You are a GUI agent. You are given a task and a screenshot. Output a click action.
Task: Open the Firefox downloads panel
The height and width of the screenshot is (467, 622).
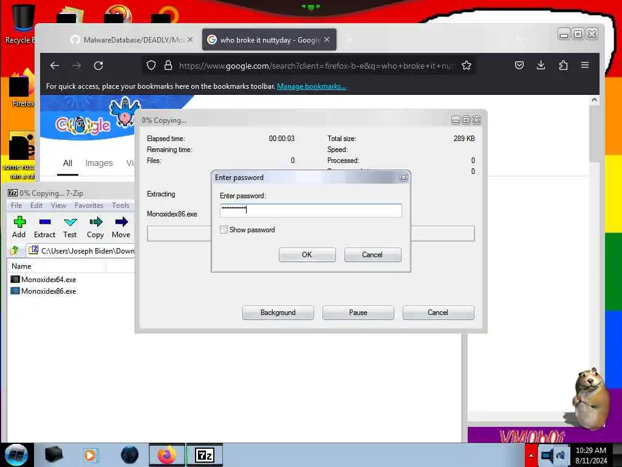pyautogui.click(x=541, y=65)
